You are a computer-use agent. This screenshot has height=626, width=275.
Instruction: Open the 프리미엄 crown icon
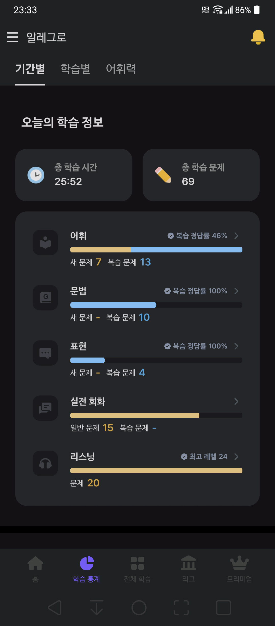tap(239, 563)
